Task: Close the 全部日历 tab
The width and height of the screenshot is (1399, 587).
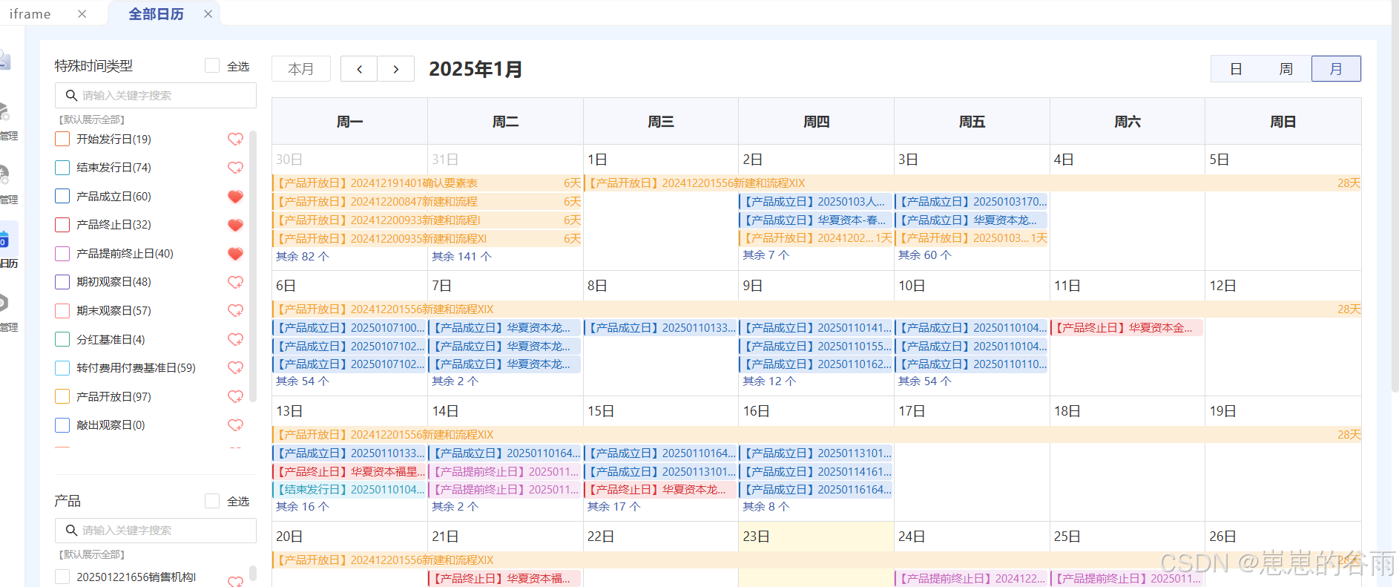Action: [x=208, y=14]
